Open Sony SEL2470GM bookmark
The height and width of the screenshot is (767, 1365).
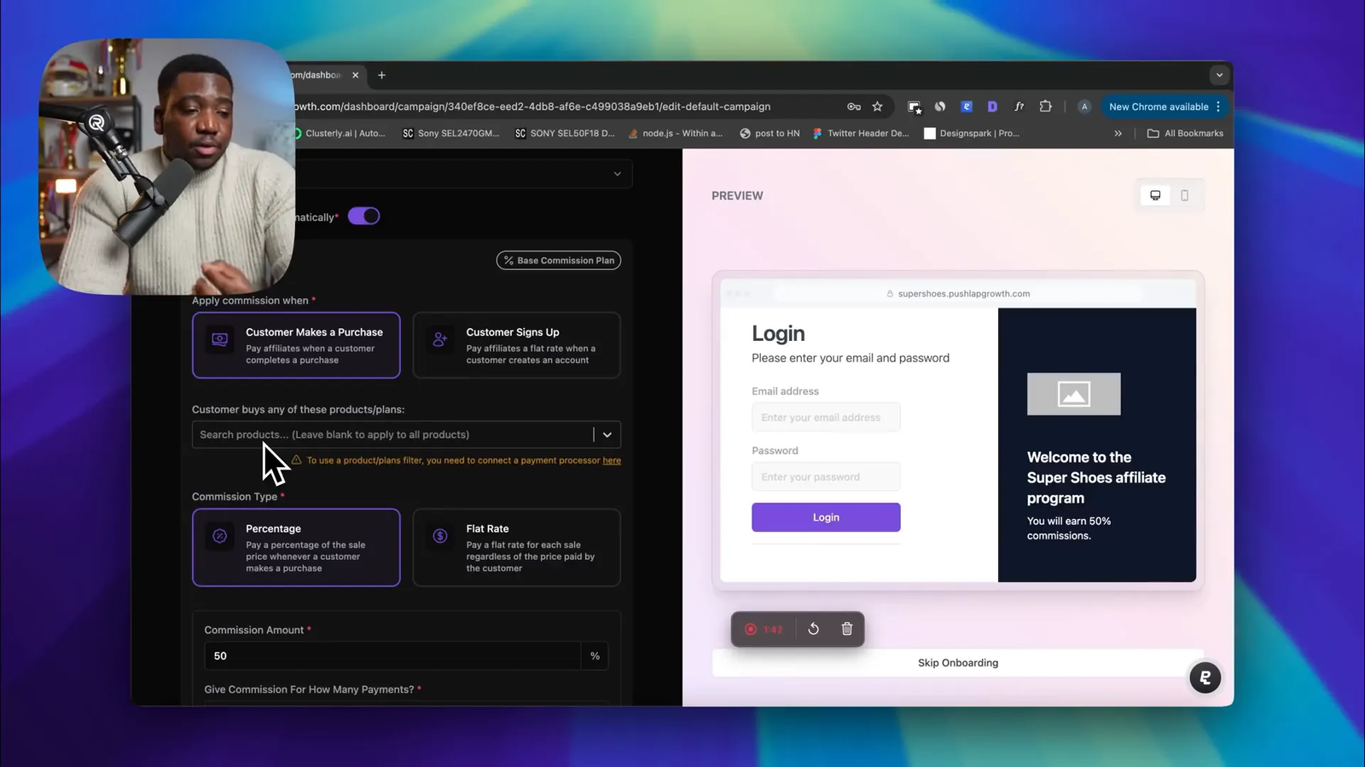[x=450, y=133]
